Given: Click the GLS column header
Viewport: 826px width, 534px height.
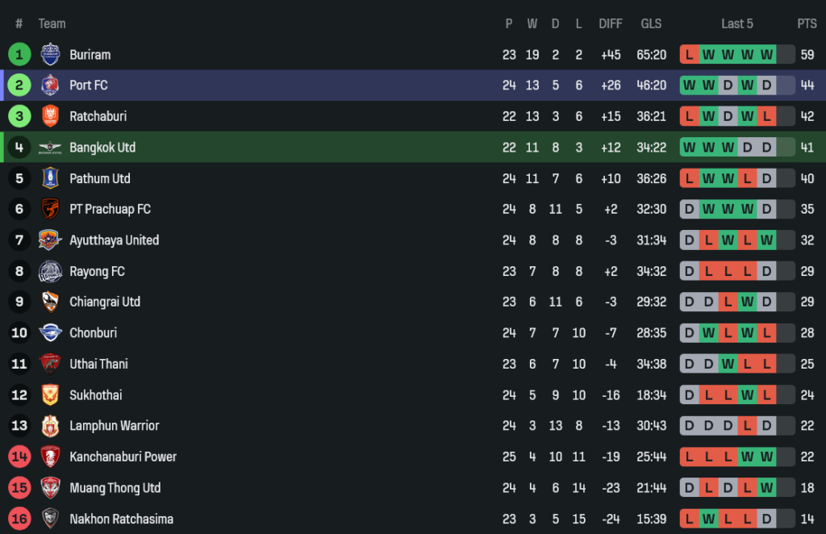Looking at the screenshot, I should pos(651,23).
